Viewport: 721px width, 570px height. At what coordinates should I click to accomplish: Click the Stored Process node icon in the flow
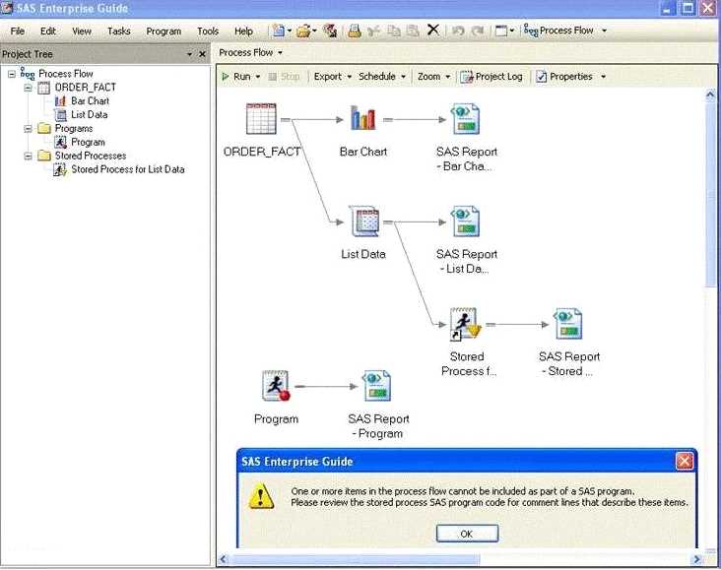[x=465, y=324]
